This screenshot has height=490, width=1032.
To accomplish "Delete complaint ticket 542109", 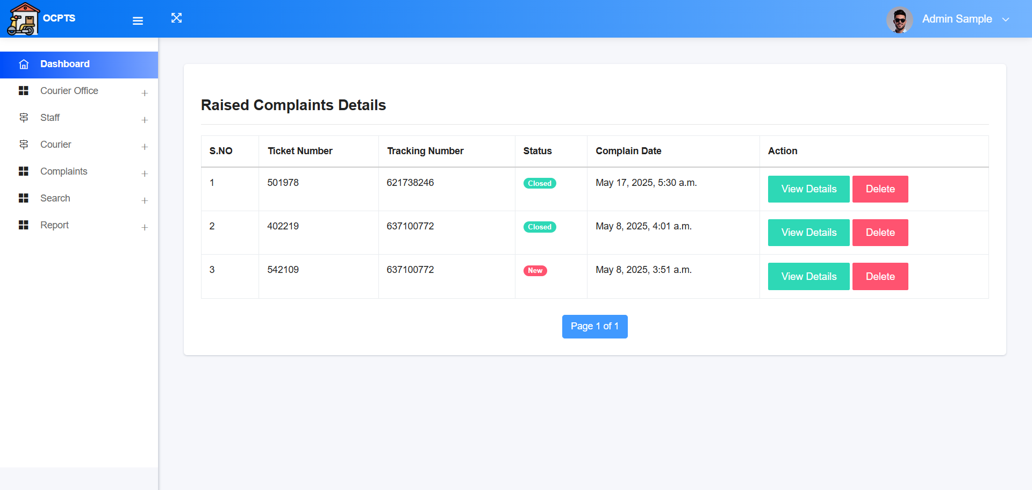I will 880,277.
